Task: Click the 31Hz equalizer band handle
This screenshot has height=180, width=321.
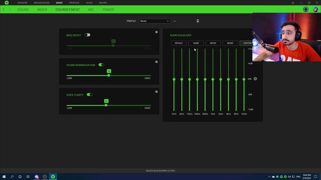Action: tap(174, 79)
